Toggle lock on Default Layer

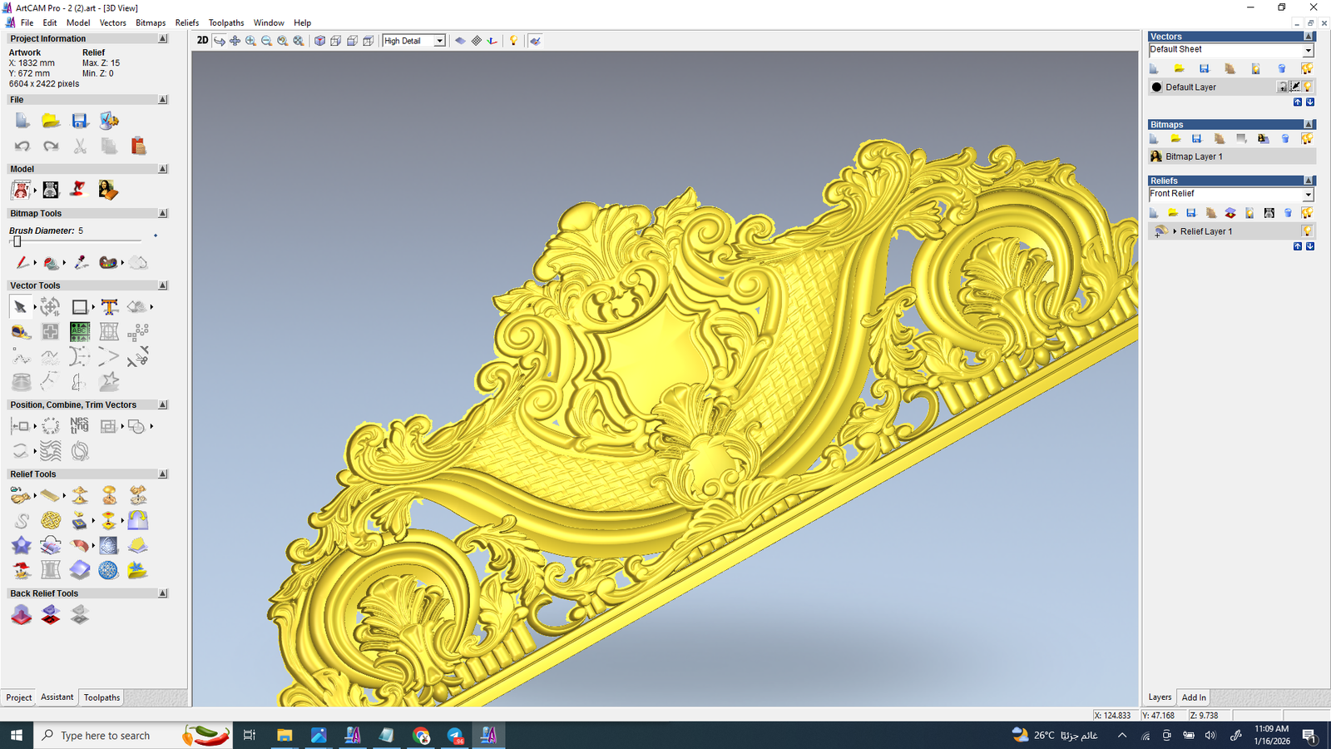(x=1282, y=87)
